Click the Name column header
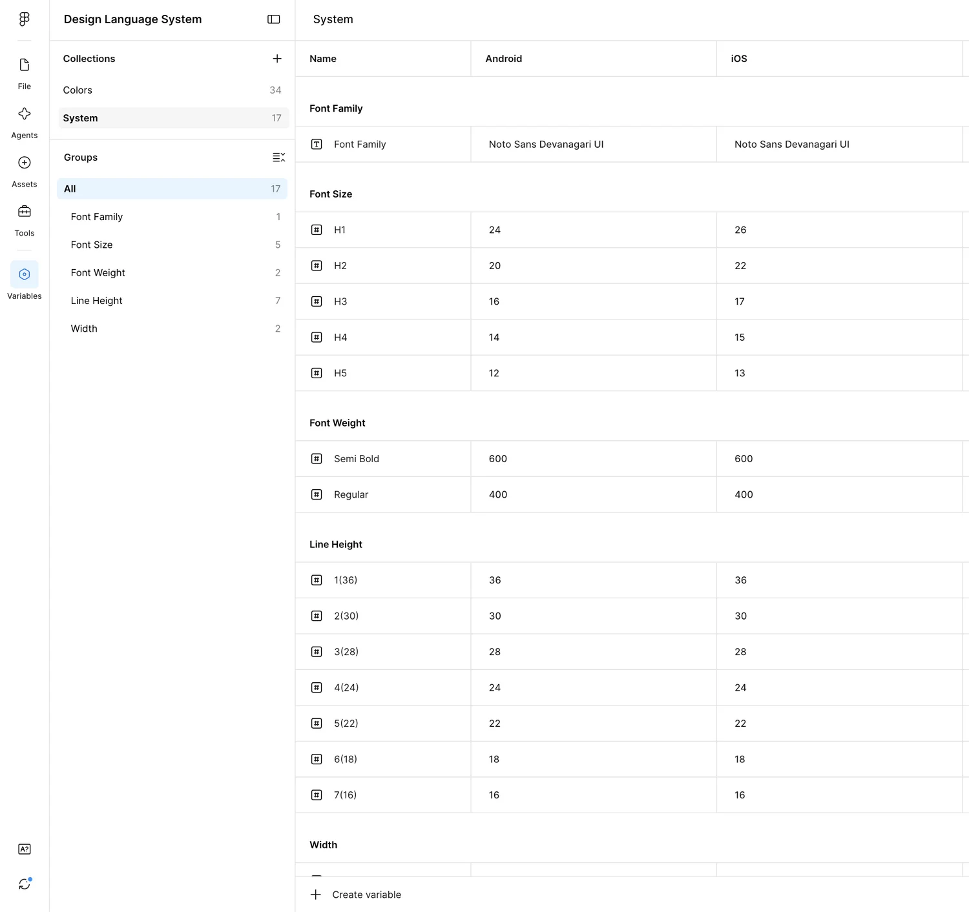The width and height of the screenshot is (969, 912). pyautogui.click(x=323, y=59)
